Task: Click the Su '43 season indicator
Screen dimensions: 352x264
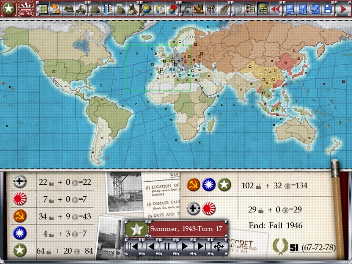Action: tap(26, 13)
